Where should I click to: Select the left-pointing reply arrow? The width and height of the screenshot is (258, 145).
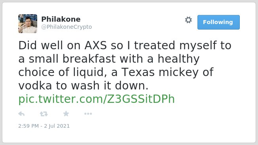click(x=21, y=113)
